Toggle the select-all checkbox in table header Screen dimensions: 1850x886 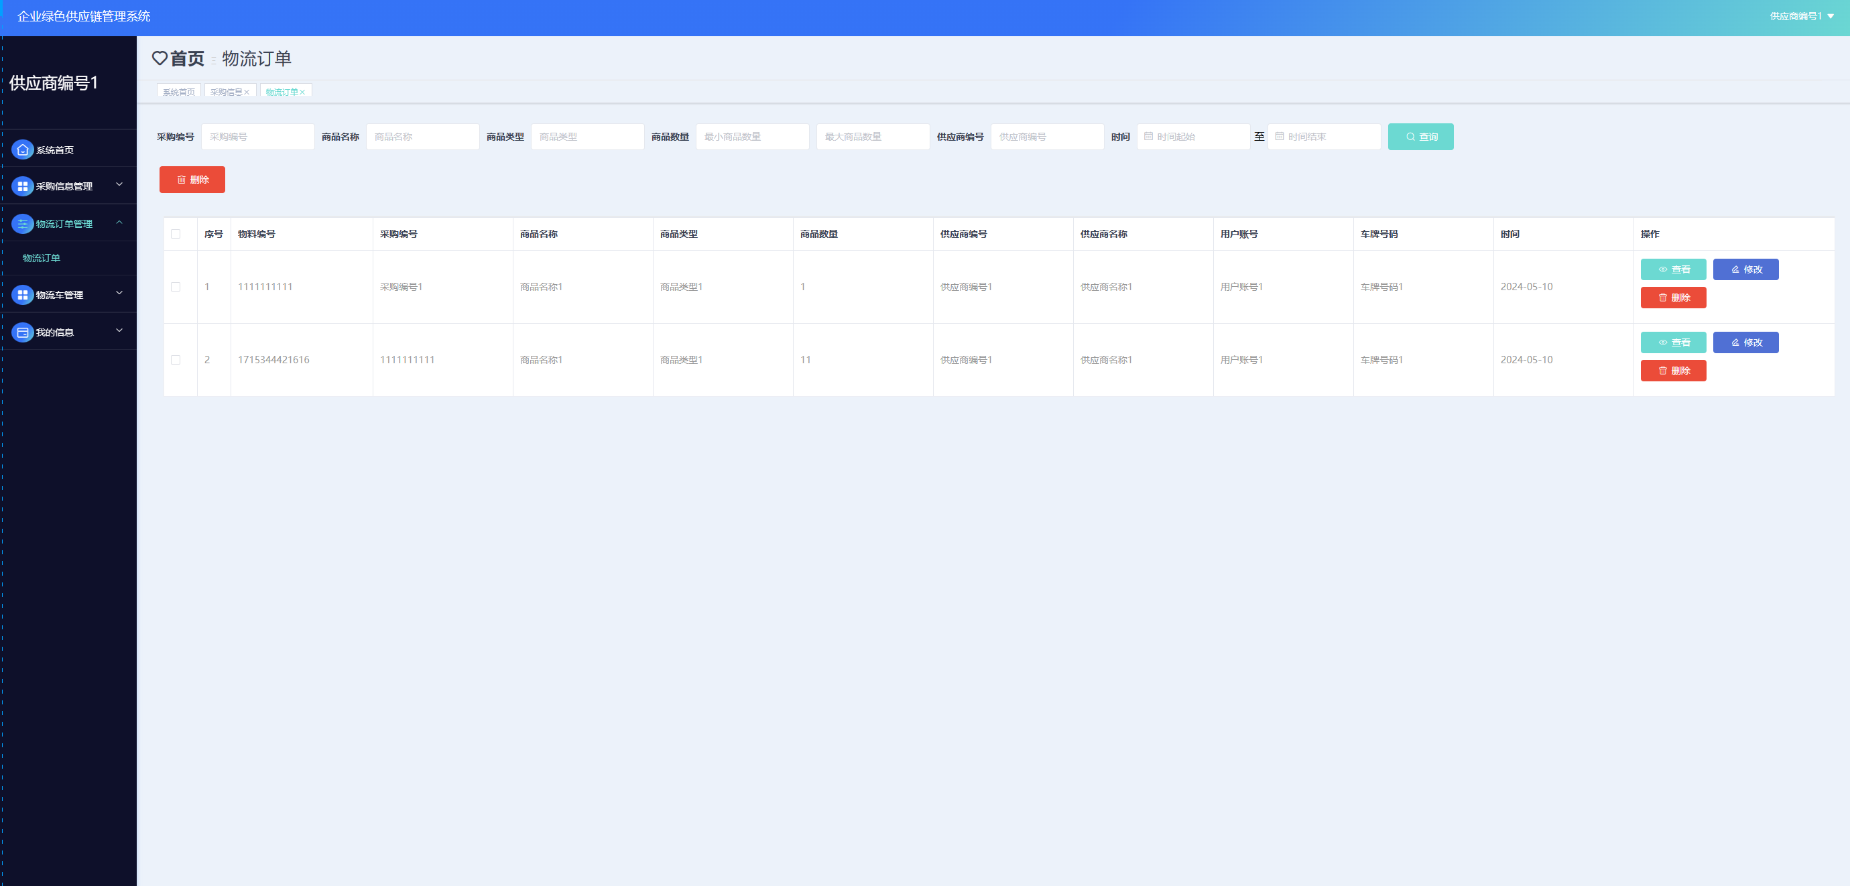(176, 234)
